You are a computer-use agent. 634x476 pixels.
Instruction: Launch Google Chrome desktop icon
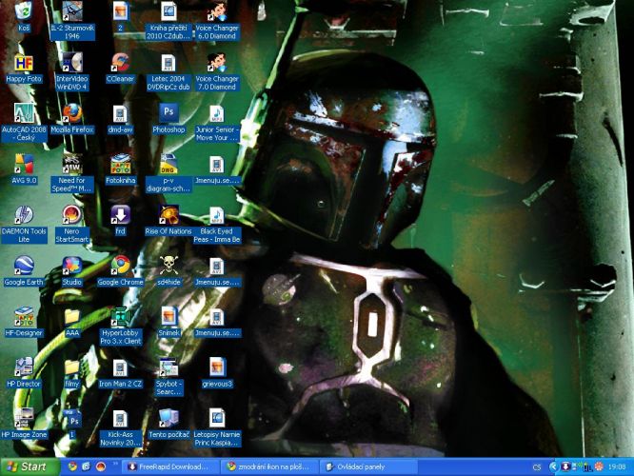click(121, 271)
